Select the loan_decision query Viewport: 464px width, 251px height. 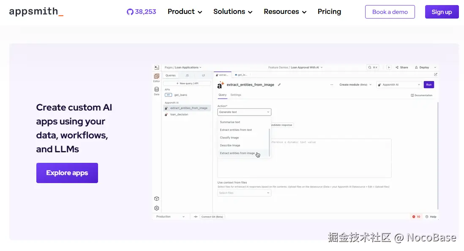click(x=179, y=114)
